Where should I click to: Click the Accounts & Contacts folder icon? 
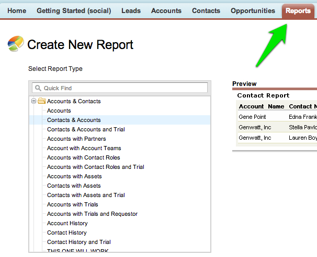click(x=41, y=101)
